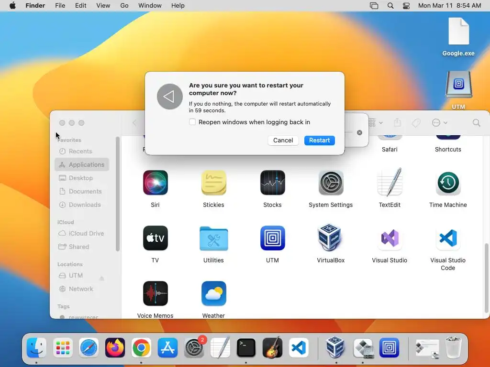The height and width of the screenshot is (367, 490).
Task: Open the File menu
Action: pos(60,6)
